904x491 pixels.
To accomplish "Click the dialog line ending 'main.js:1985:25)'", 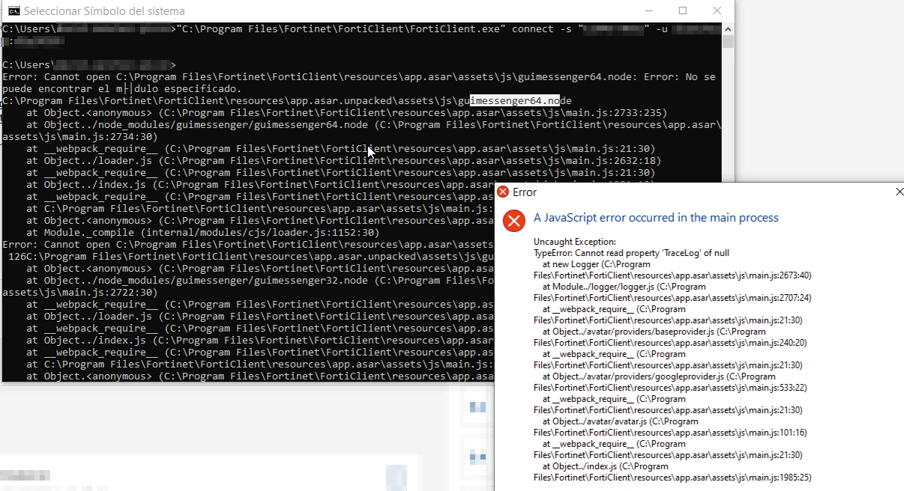I will (x=672, y=478).
